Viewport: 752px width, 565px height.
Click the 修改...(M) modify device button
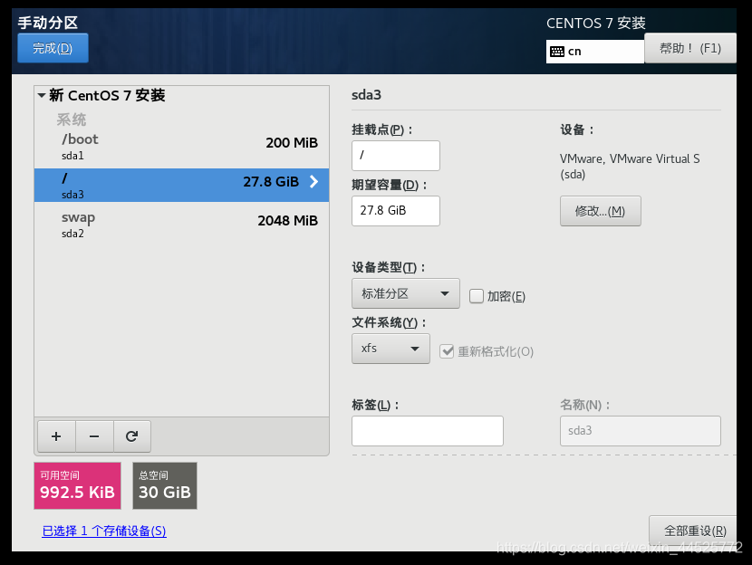(x=600, y=211)
